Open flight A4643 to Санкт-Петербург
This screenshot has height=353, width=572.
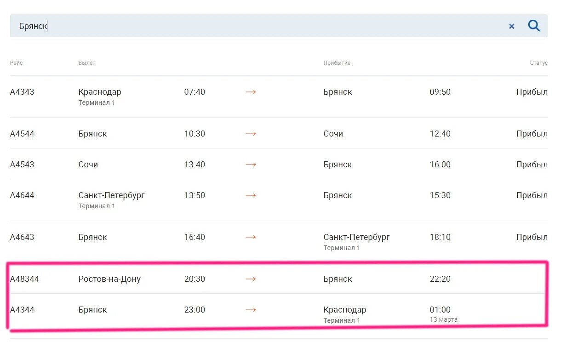click(x=279, y=242)
